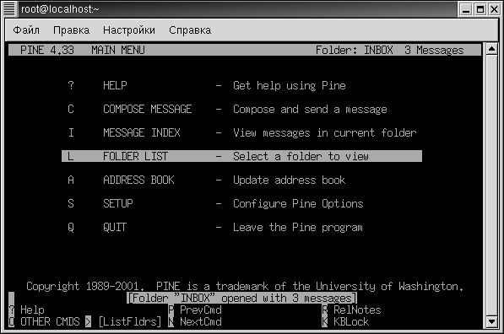The height and width of the screenshot is (334, 504).
Task: Click the RelNotes command
Action: pyautogui.click(x=351, y=310)
